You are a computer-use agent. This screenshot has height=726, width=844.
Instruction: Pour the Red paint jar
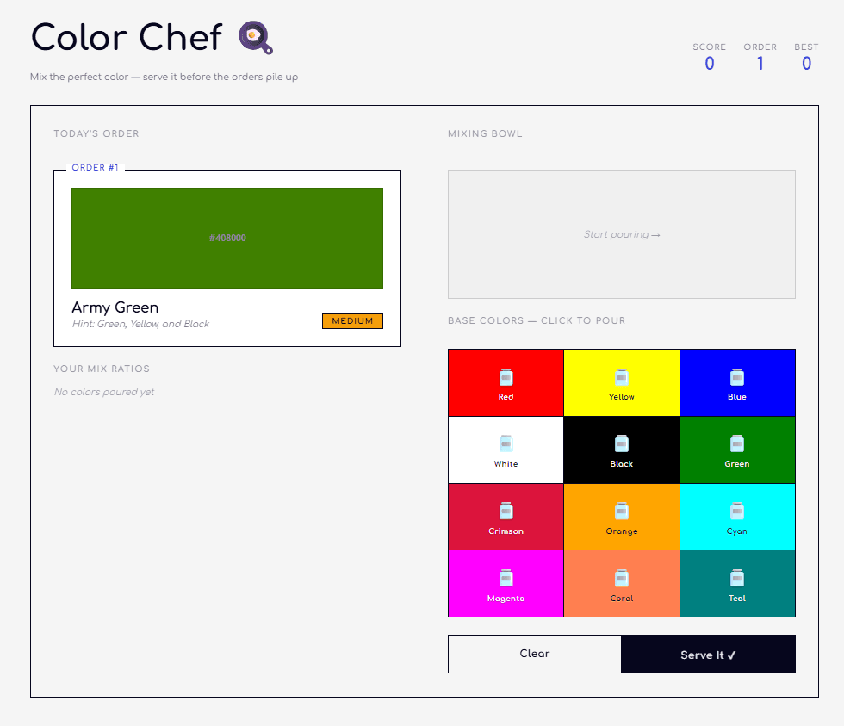(x=506, y=382)
